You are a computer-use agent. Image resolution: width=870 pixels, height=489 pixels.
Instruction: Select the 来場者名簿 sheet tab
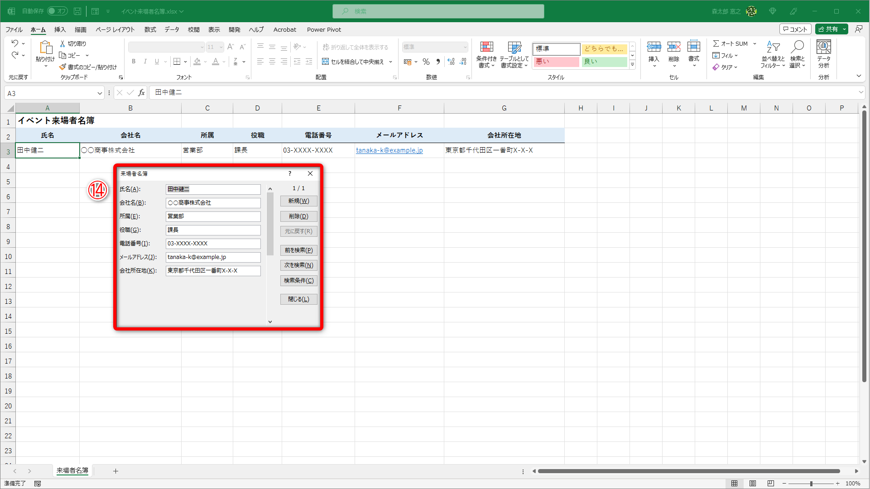[x=72, y=471]
